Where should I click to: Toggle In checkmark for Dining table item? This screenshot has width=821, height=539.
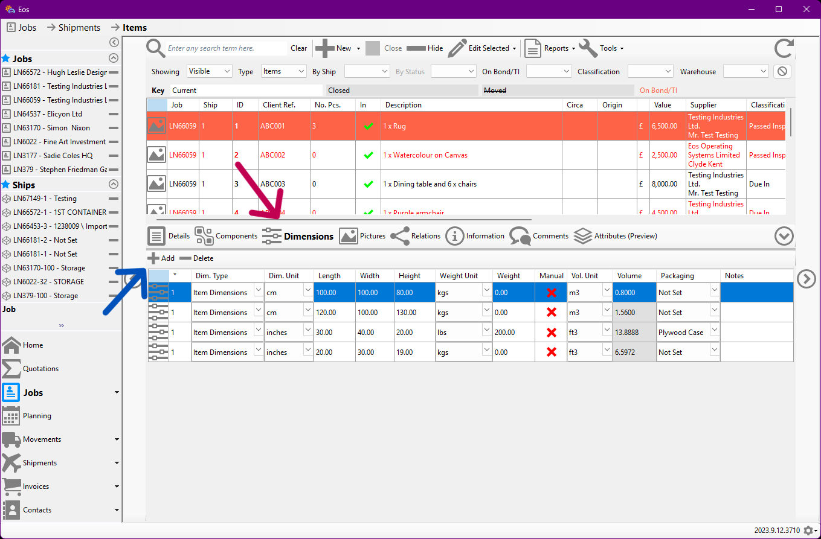[368, 184]
